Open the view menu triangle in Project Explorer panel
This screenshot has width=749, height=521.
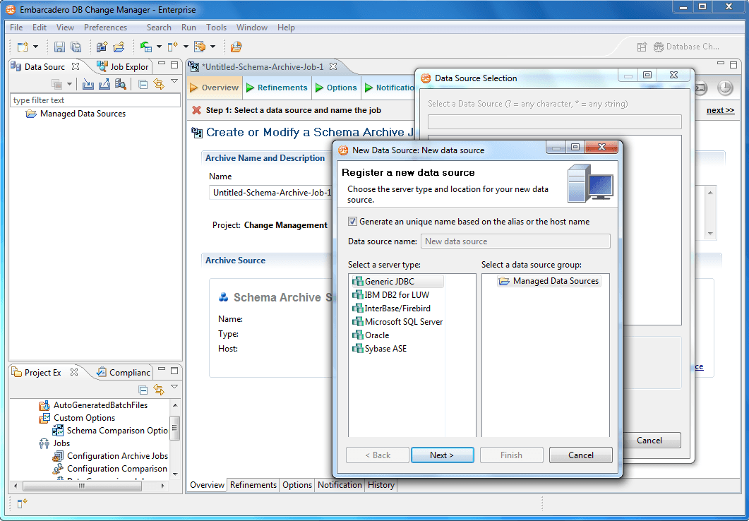(x=174, y=388)
